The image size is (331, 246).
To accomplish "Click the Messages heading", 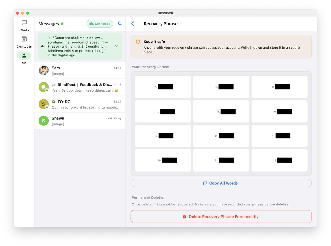I will pos(49,24).
